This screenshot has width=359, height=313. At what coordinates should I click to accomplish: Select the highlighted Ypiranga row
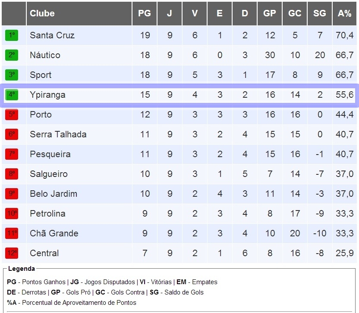[179, 95]
